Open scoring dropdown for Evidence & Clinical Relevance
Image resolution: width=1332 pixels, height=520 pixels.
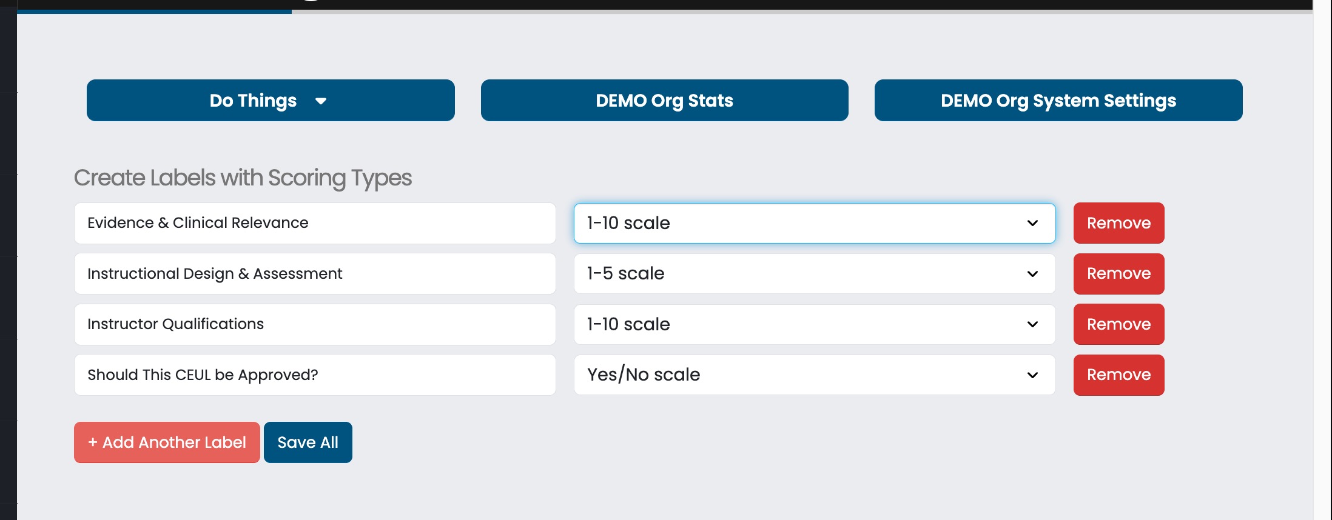[x=814, y=223]
